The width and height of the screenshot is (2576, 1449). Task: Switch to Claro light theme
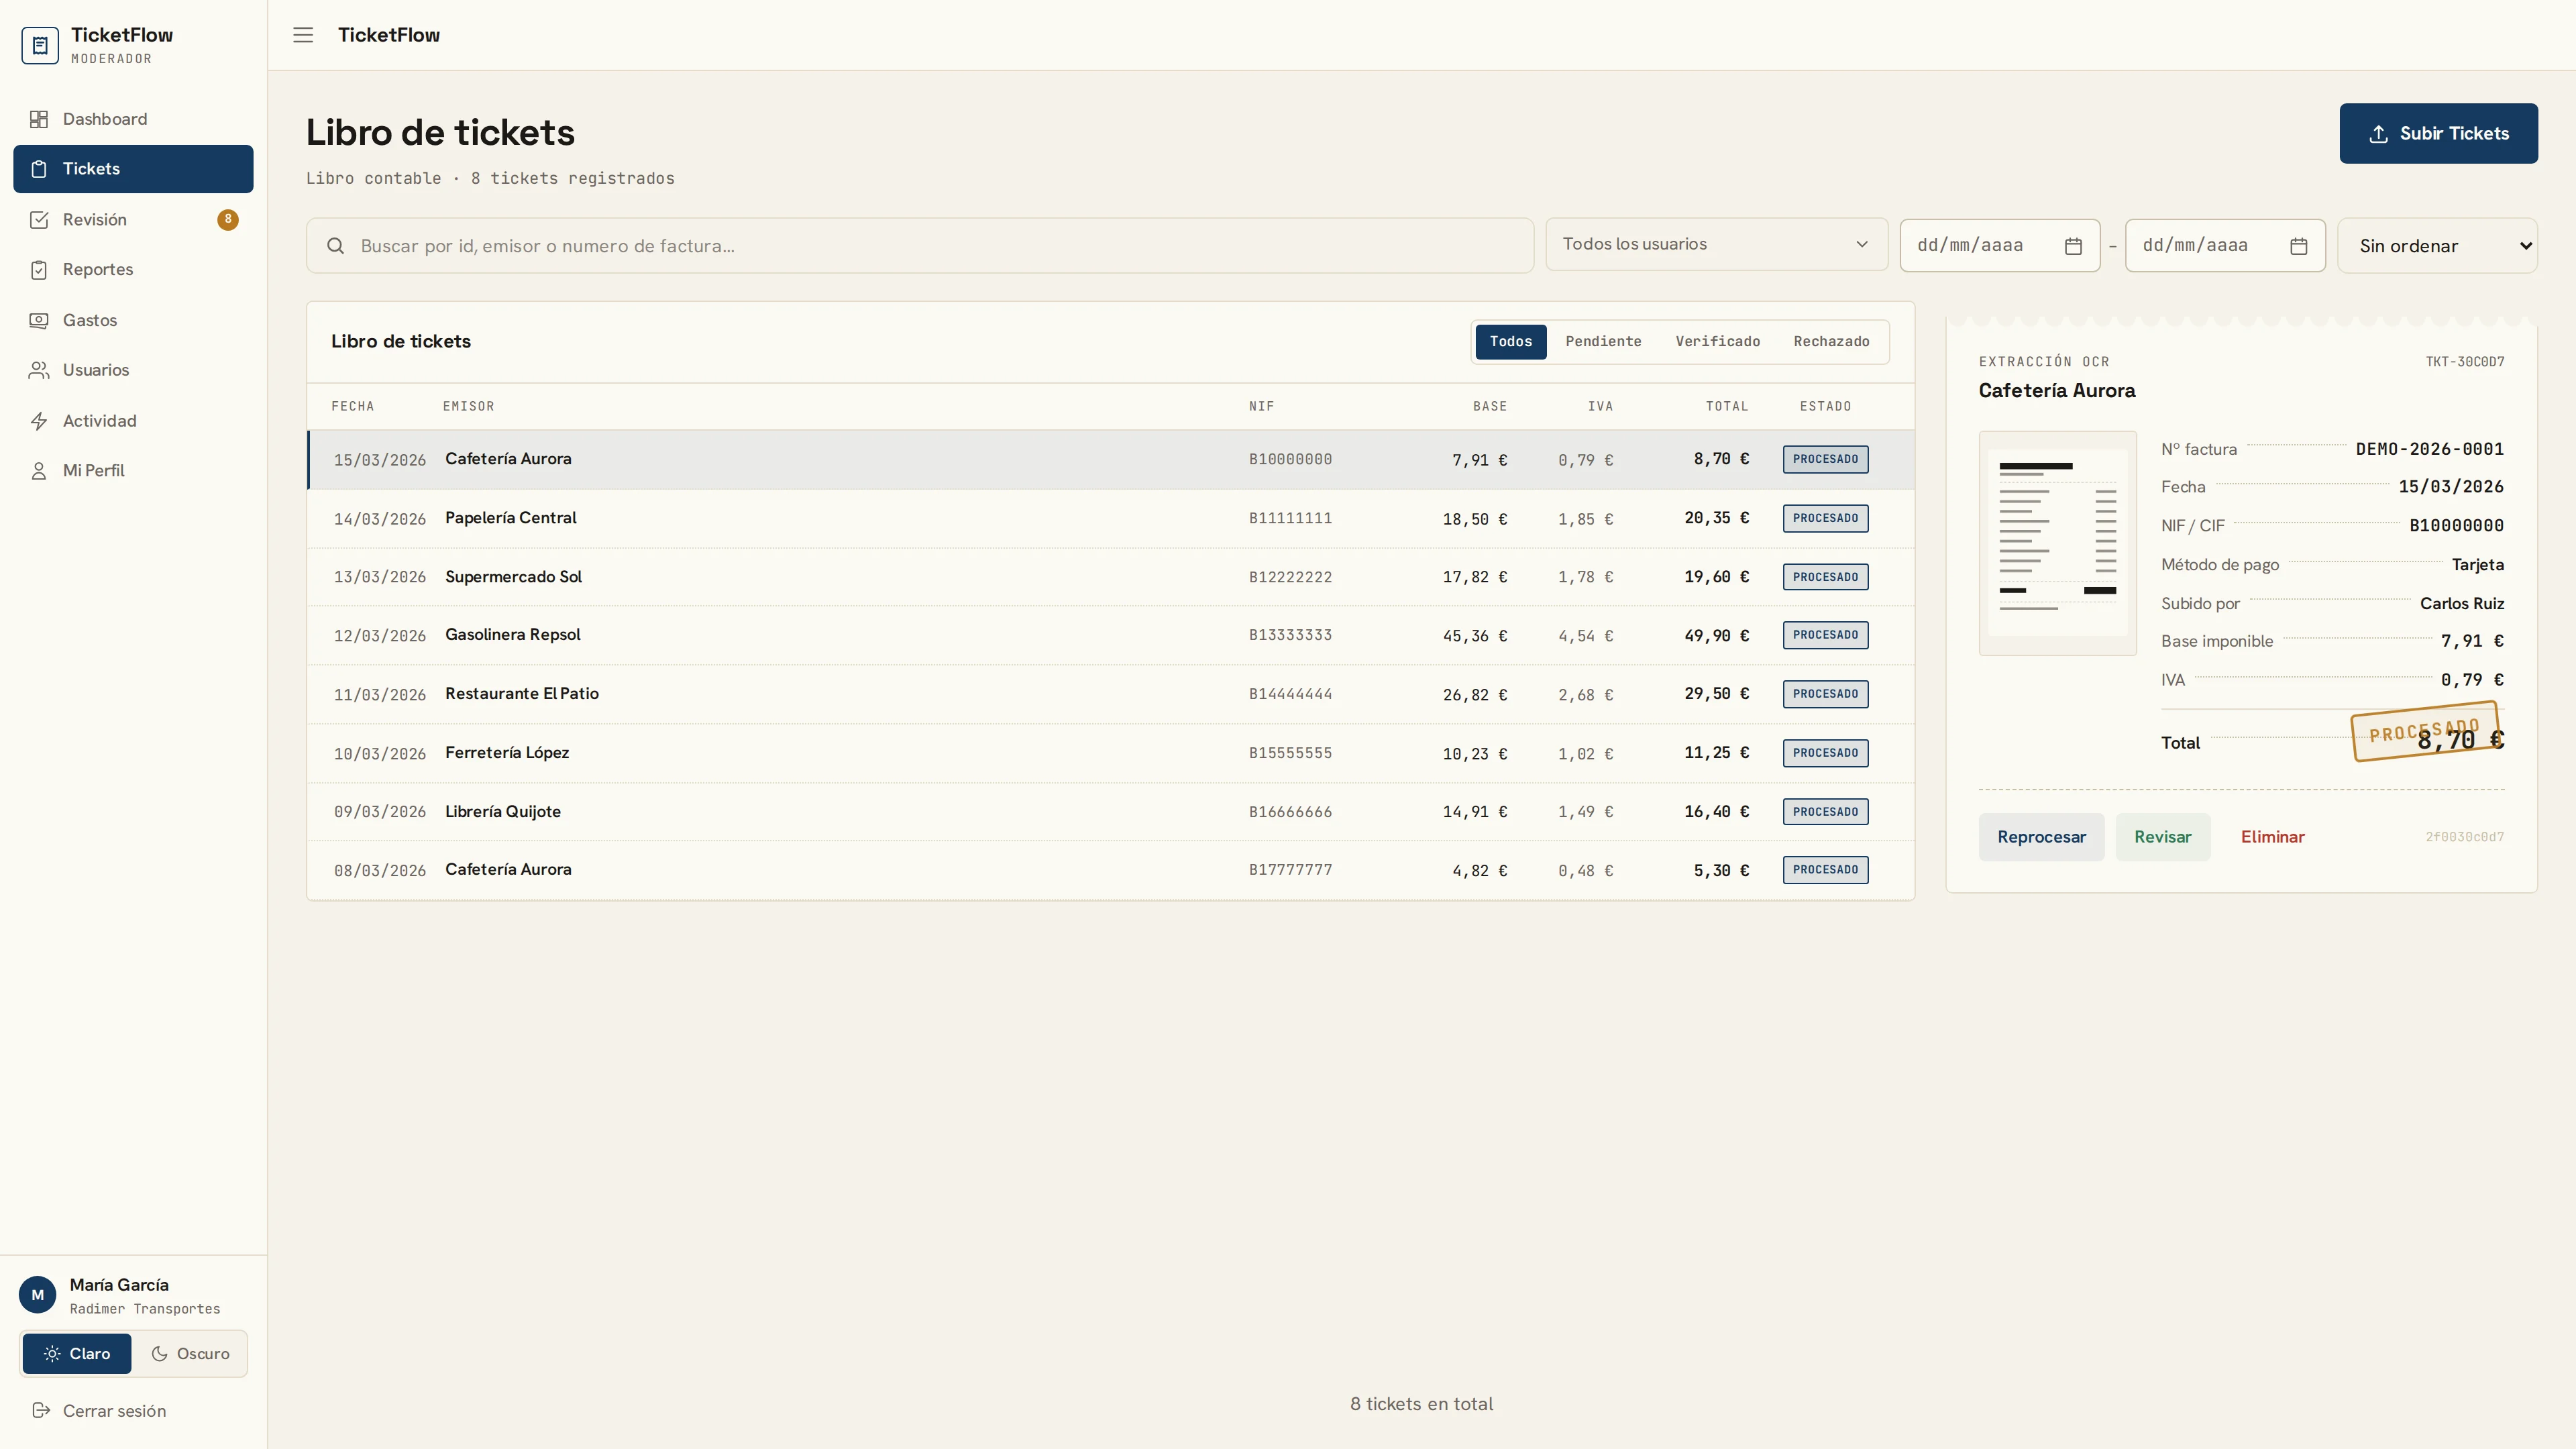pyautogui.click(x=77, y=1354)
